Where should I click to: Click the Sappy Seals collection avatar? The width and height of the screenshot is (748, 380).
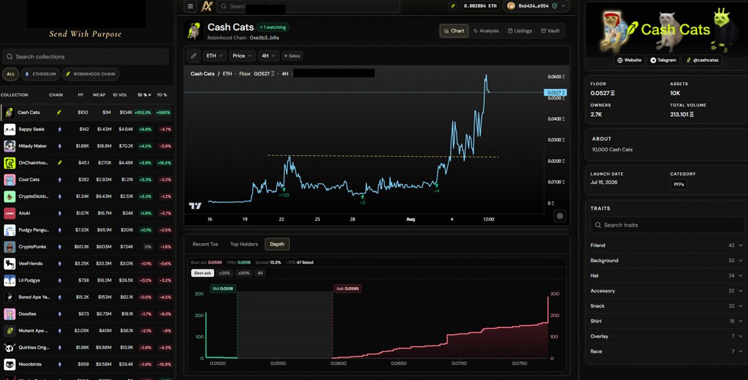coord(10,129)
